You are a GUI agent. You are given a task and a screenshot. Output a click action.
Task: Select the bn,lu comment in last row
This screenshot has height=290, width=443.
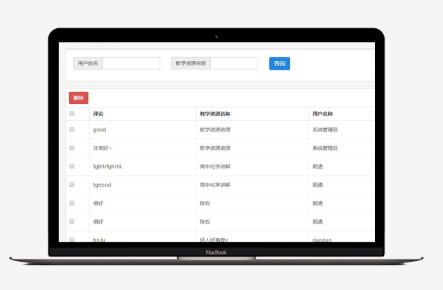point(99,239)
